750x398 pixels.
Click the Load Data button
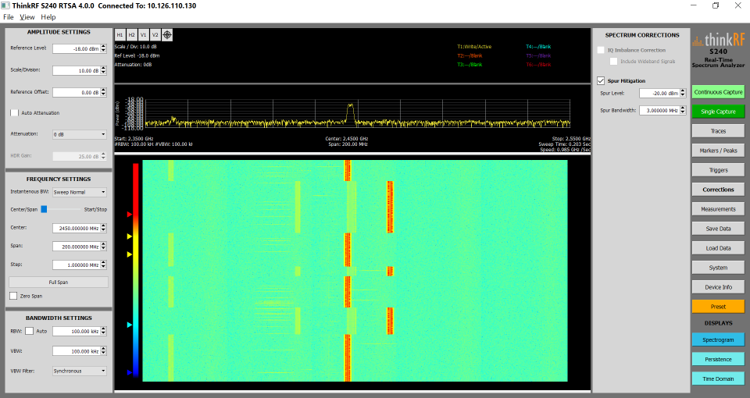pos(718,248)
